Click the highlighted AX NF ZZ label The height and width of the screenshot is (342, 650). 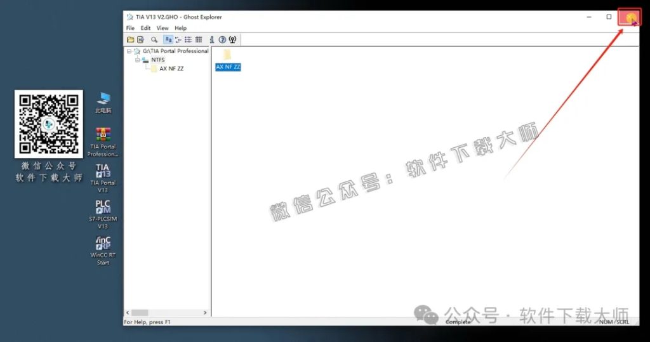(228, 67)
